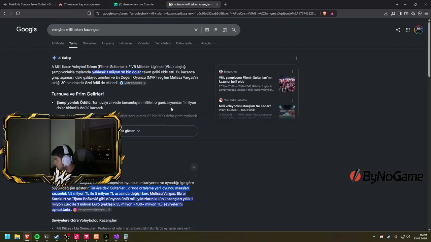Open 'Milli Voleybolcu Maaşları Ne Kadar?' article
The width and height of the screenshot is (431, 242).
pyautogui.click(x=245, y=108)
